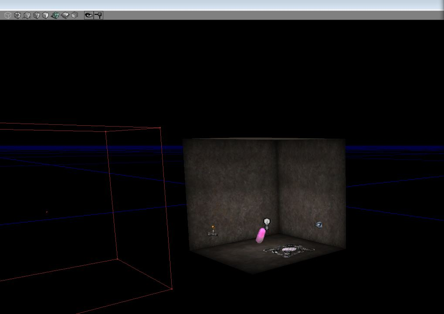Select the flattened cube toolbar icon
The height and width of the screenshot is (314, 444).
pyautogui.click(x=65, y=14)
